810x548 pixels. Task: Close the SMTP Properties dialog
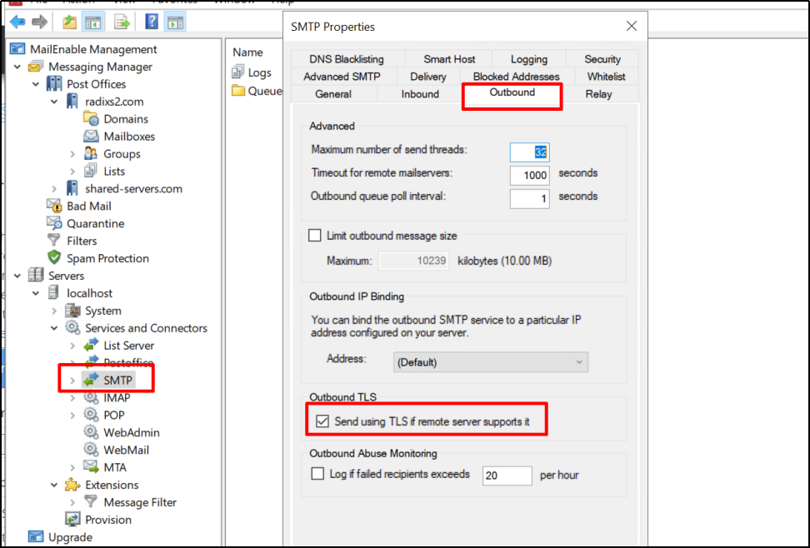click(x=632, y=27)
